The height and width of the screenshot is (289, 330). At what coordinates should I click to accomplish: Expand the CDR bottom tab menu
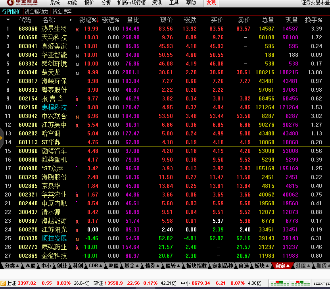(95, 266)
